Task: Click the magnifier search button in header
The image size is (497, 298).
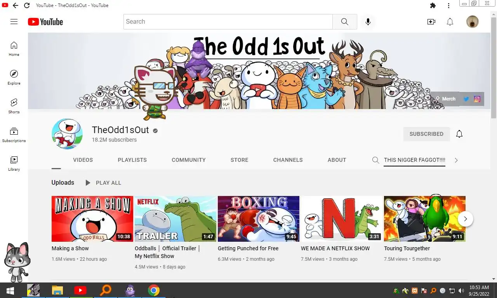Action: [345, 22]
